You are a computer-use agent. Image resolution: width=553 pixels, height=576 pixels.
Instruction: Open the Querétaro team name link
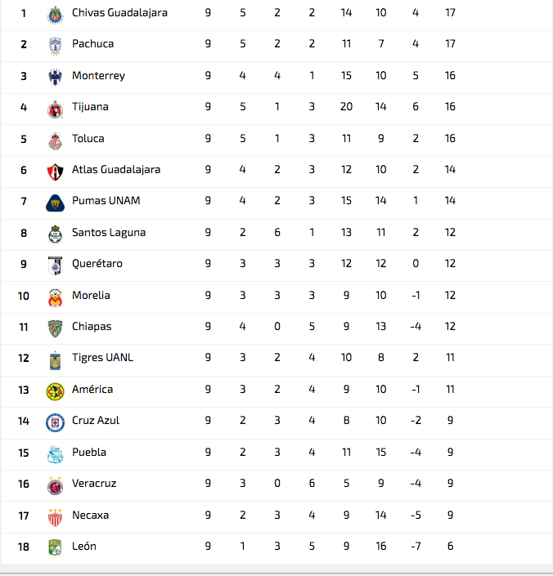97,264
